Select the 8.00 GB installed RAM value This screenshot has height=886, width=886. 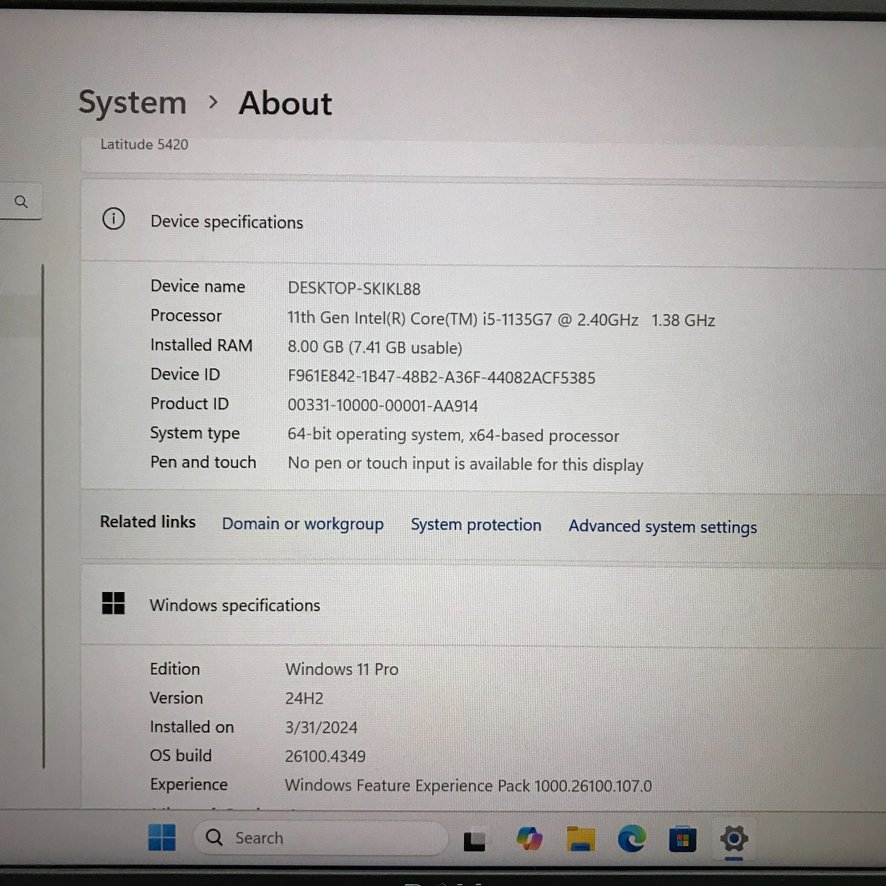(x=375, y=347)
